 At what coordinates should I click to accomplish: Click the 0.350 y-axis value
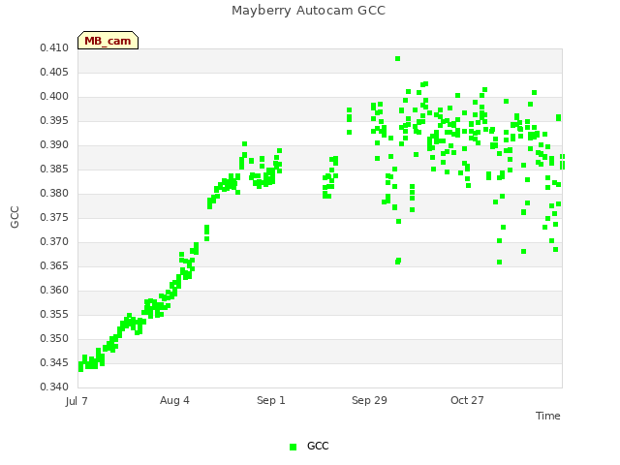[54, 338]
